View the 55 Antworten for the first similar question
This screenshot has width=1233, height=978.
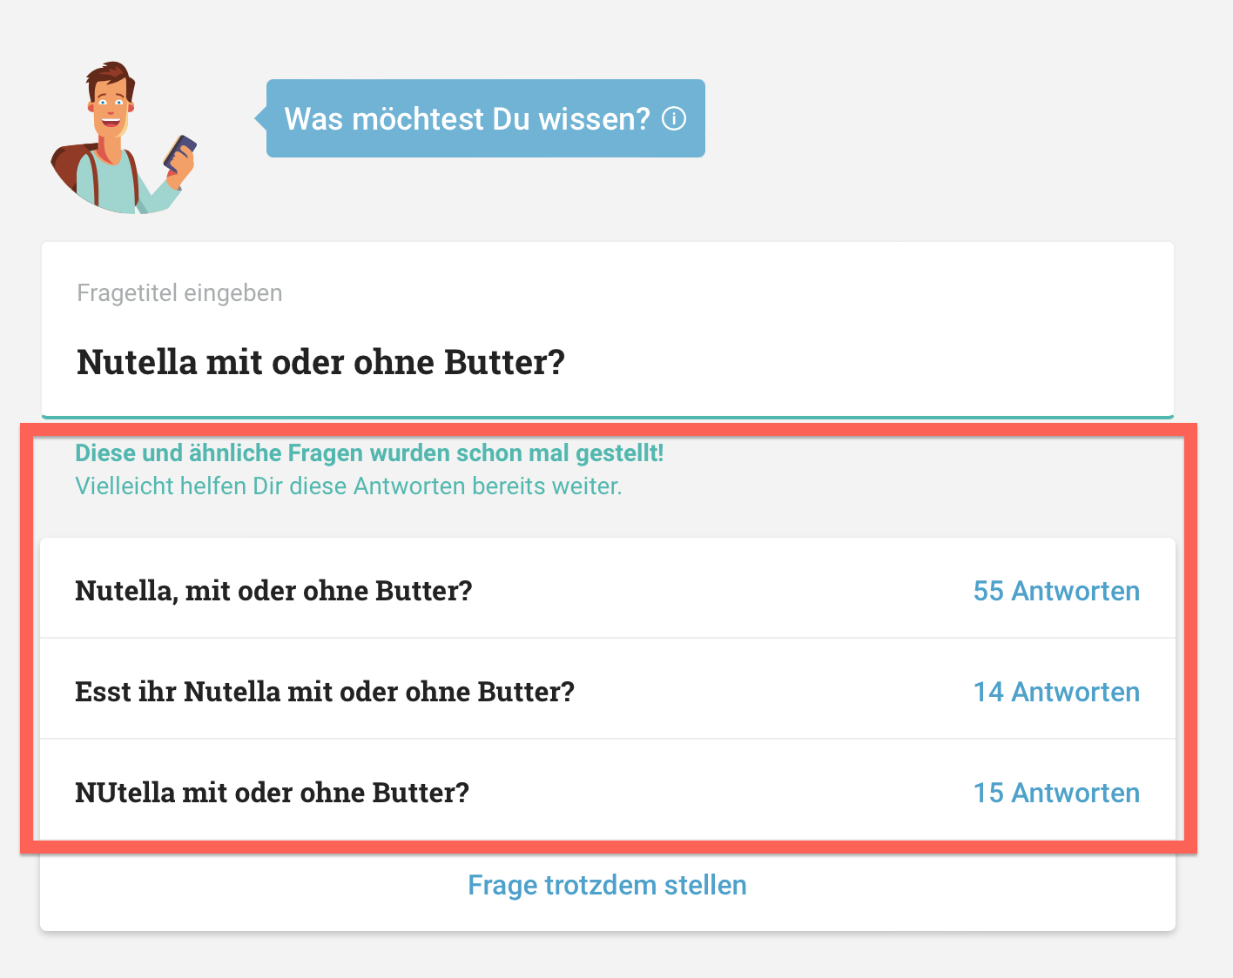[1056, 591]
